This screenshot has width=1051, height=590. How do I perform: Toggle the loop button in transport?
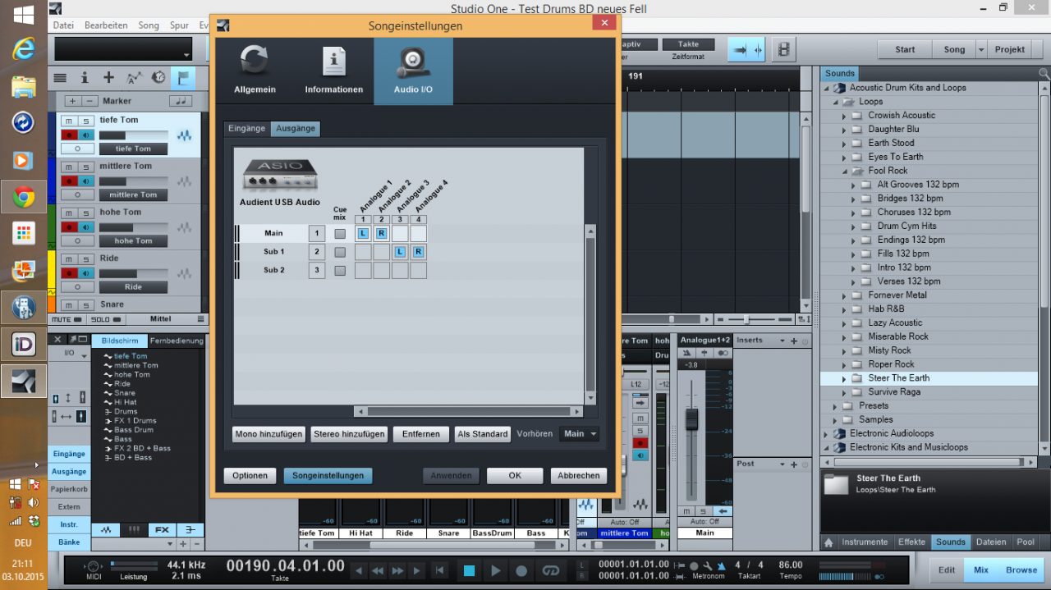coord(550,570)
